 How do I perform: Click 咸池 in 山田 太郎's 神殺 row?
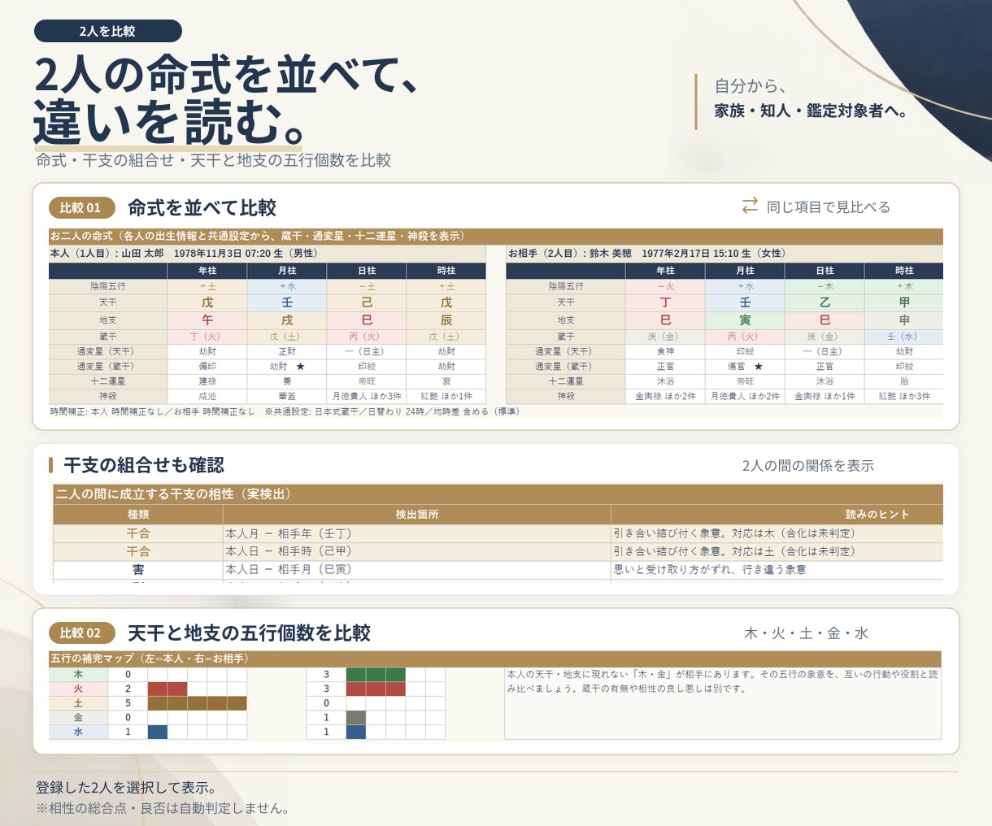pos(207,397)
